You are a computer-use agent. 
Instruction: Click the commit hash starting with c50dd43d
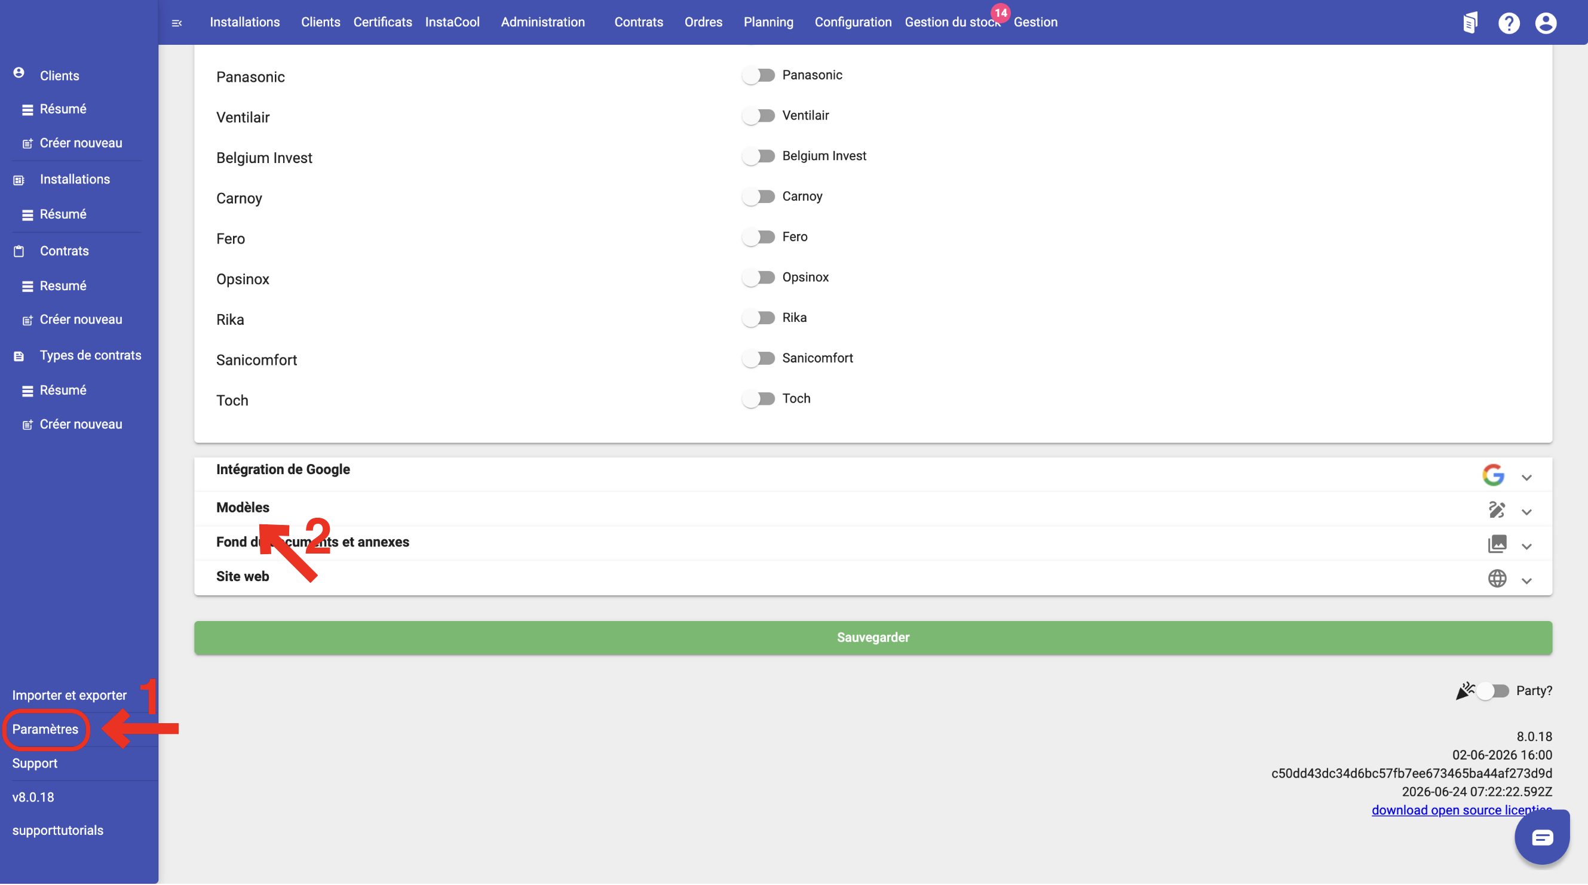1412,774
